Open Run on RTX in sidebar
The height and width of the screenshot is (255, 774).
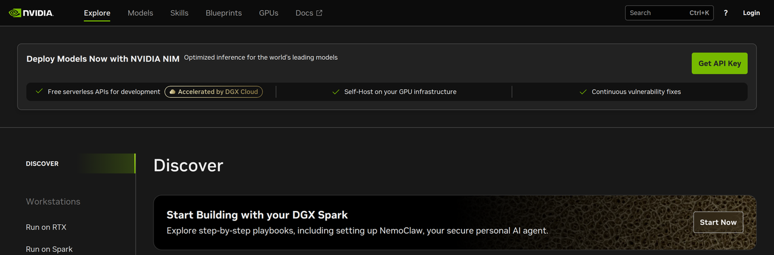[x=46, y=227]
